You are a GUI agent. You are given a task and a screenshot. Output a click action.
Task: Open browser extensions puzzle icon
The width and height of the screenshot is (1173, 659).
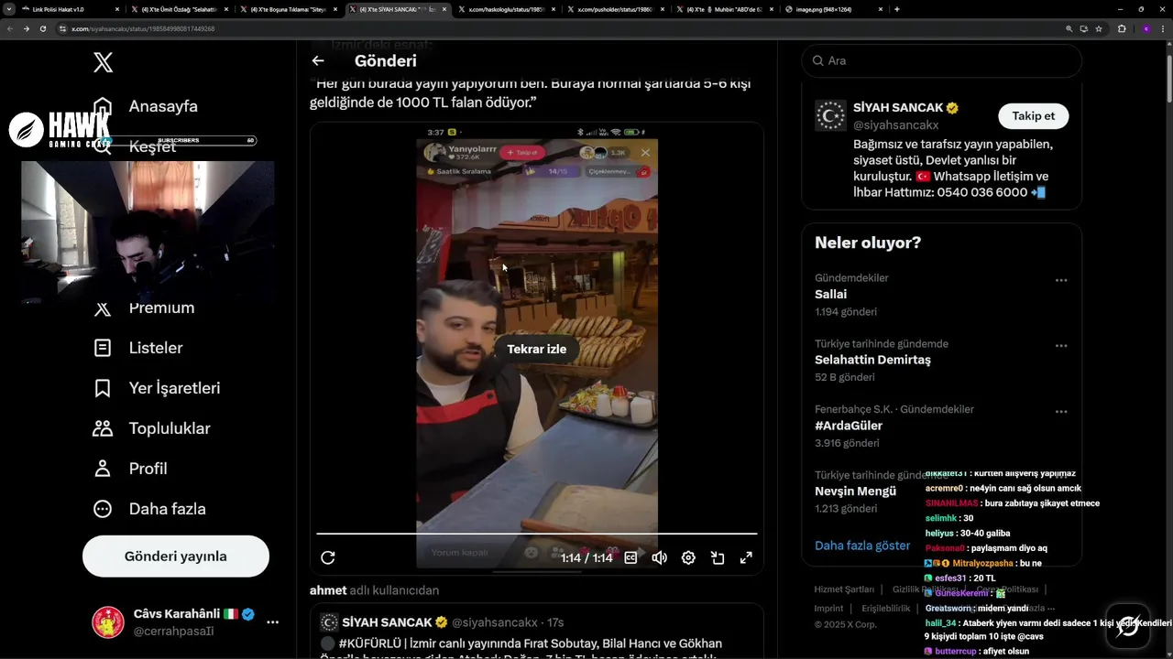pyautogui.click(x=1122, y=28)
